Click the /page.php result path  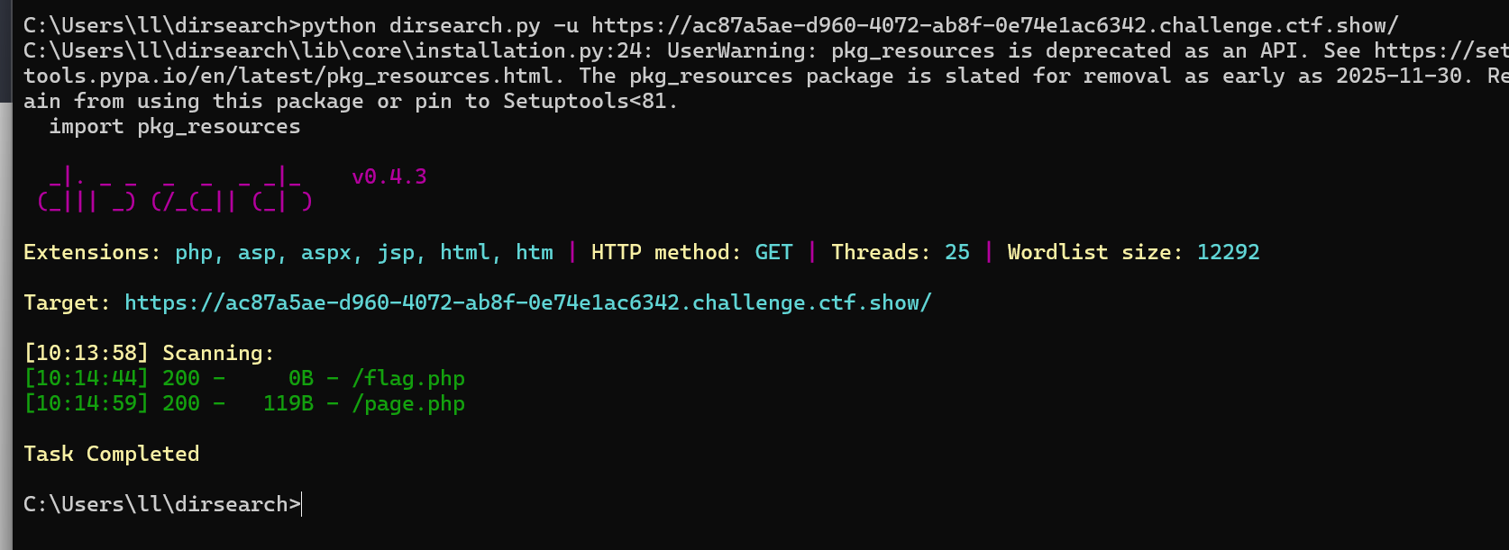pos(408,404)
